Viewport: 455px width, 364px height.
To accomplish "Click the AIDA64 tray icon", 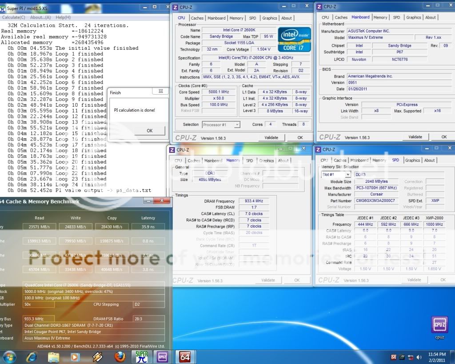I will (x=394, y=357).
